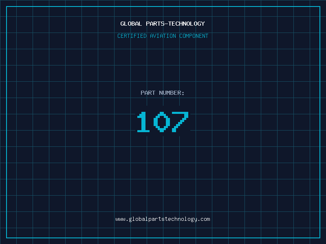Screen dimensions: 326x244
Task: Click the top-right corner of the cyan frame
Action: [x=319, y=7]
